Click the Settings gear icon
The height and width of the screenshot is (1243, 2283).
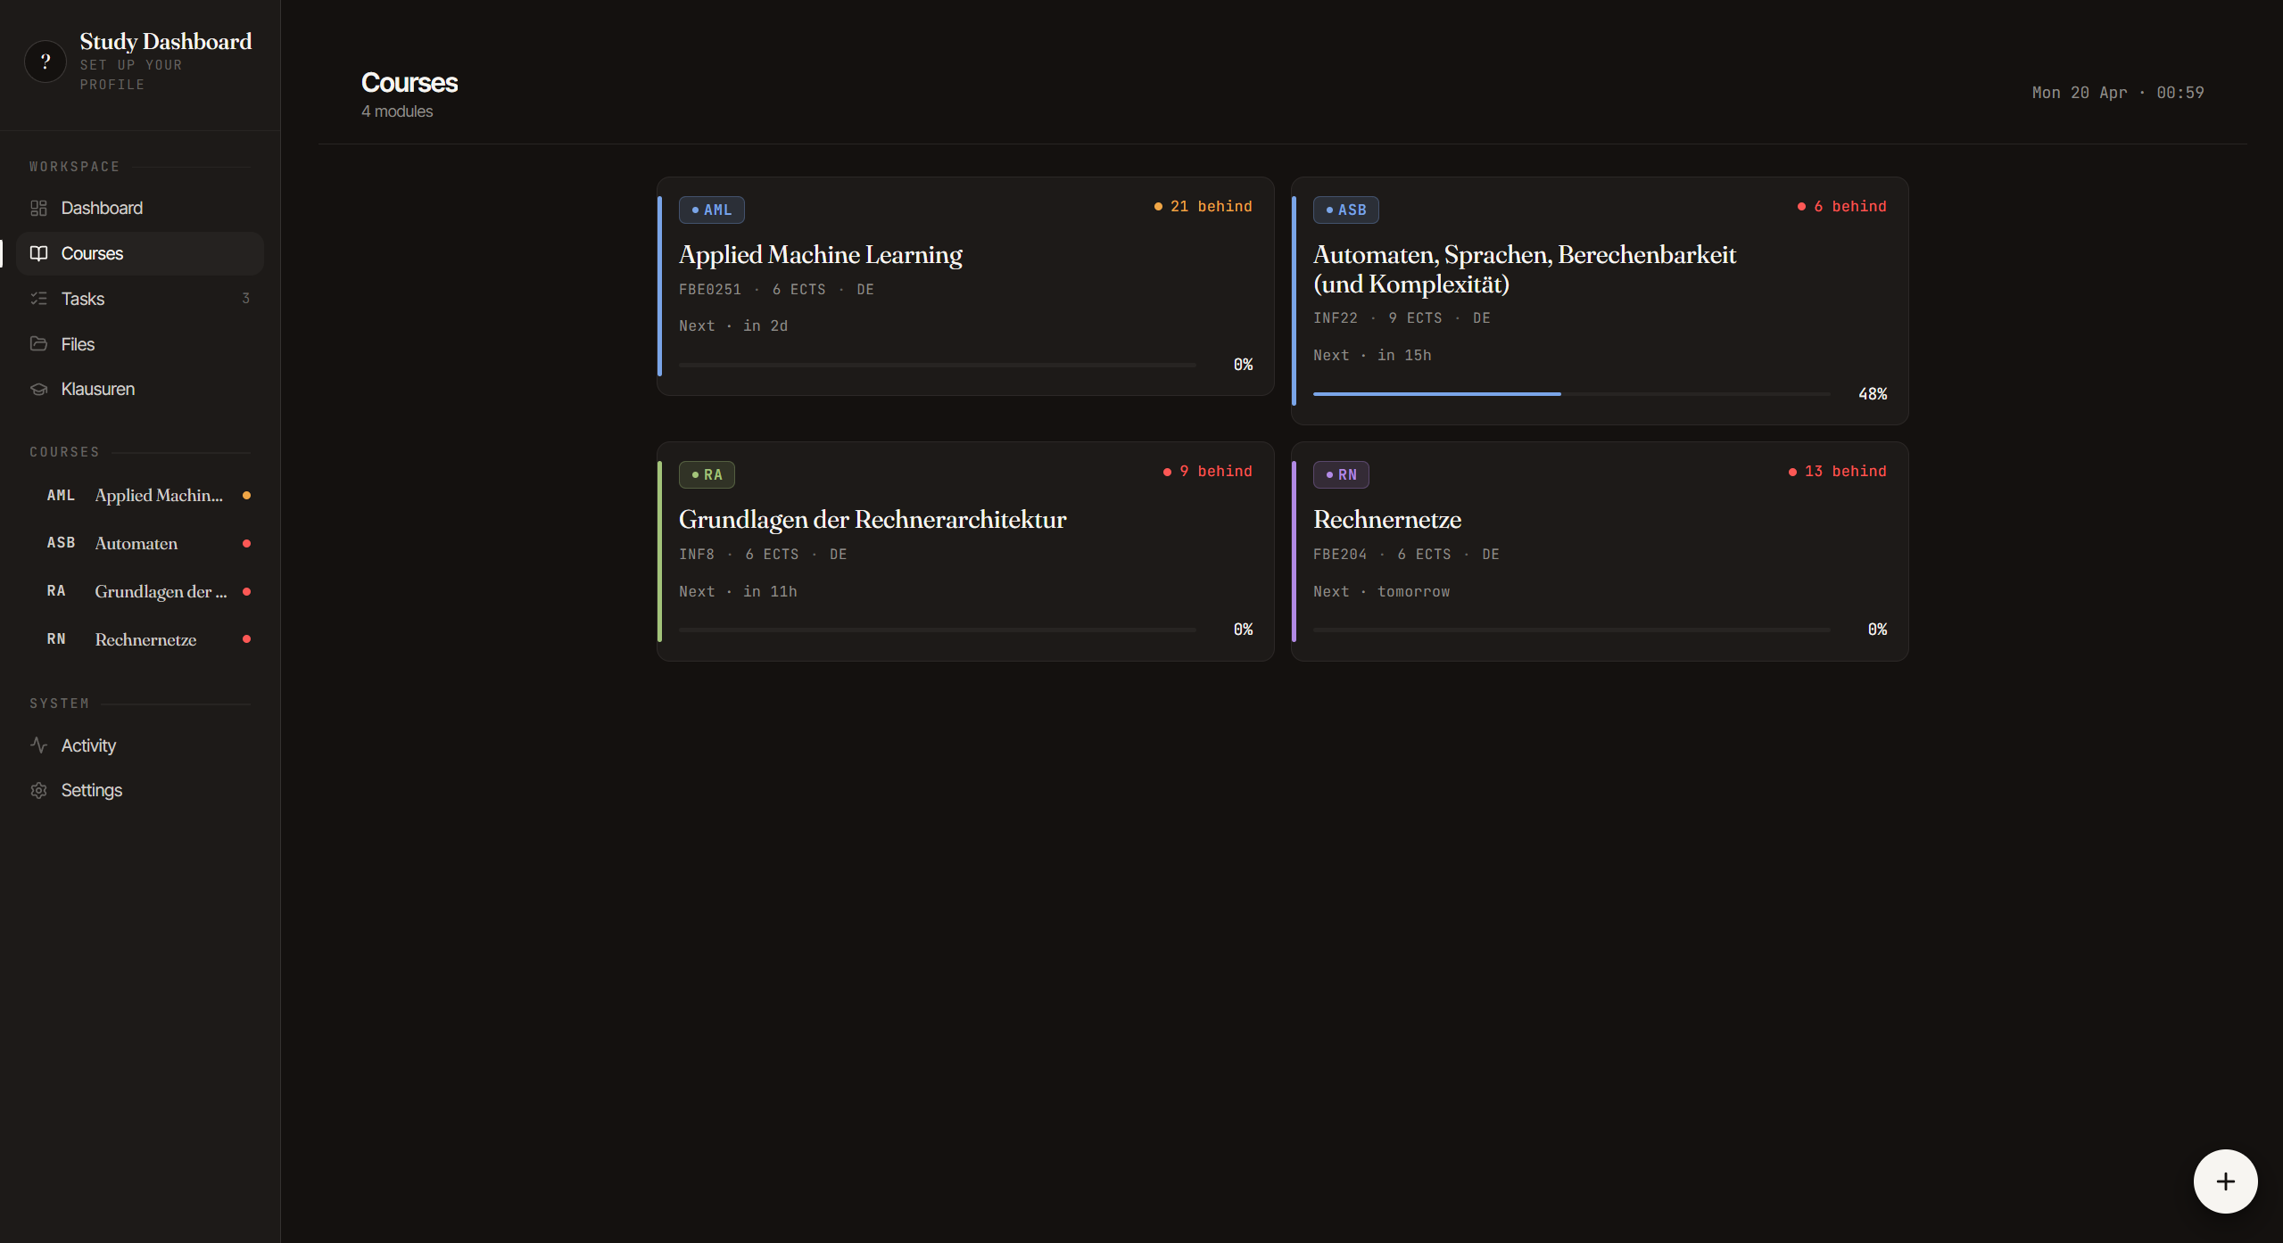[38, 791]
